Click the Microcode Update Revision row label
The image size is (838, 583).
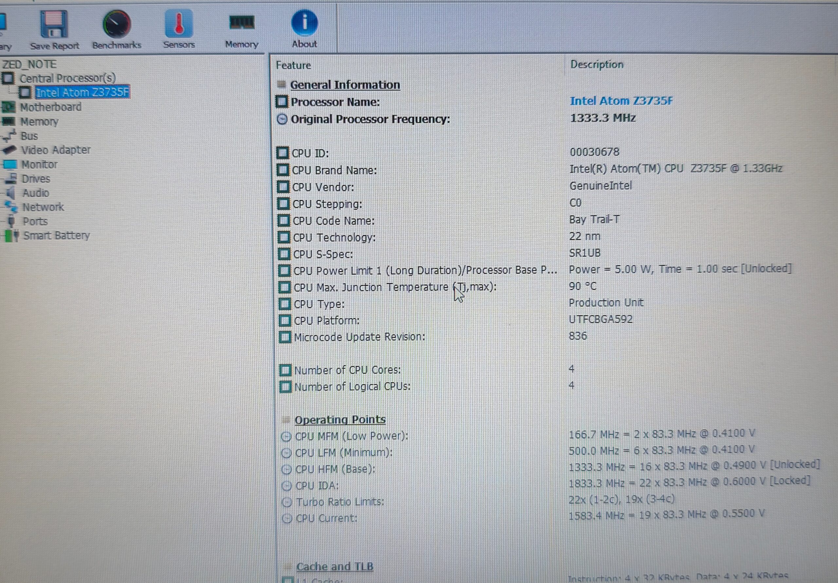pos(359,337)
